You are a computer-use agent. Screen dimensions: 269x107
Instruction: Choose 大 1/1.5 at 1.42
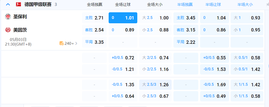click(x=247, y=85)
